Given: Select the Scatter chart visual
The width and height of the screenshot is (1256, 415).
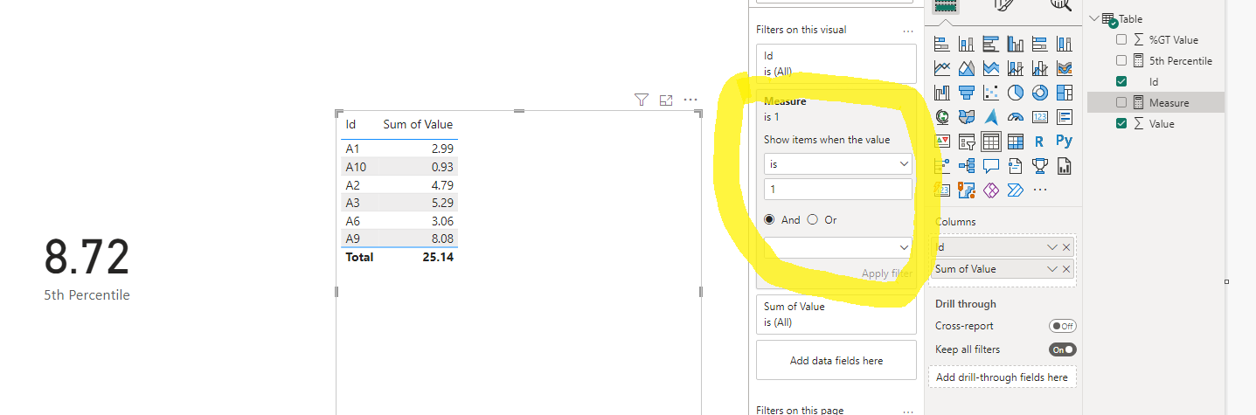Looking at the screenshot, I should [x=991, y=93].
